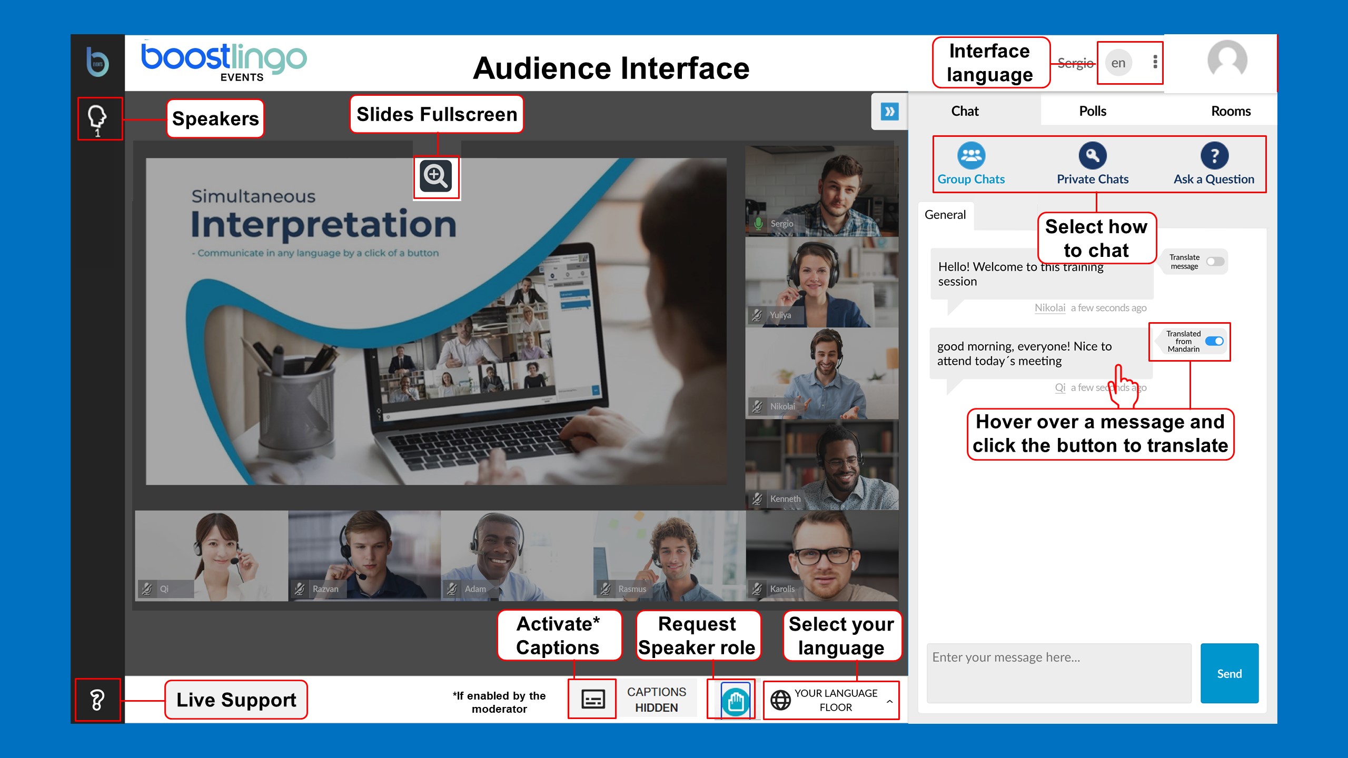Click the message input field

click(1058, 673)
